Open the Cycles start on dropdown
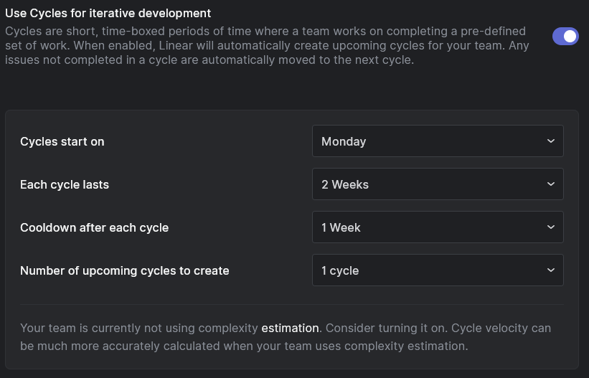The width and height of the screenshot is (589, 378). click(438, 141)
